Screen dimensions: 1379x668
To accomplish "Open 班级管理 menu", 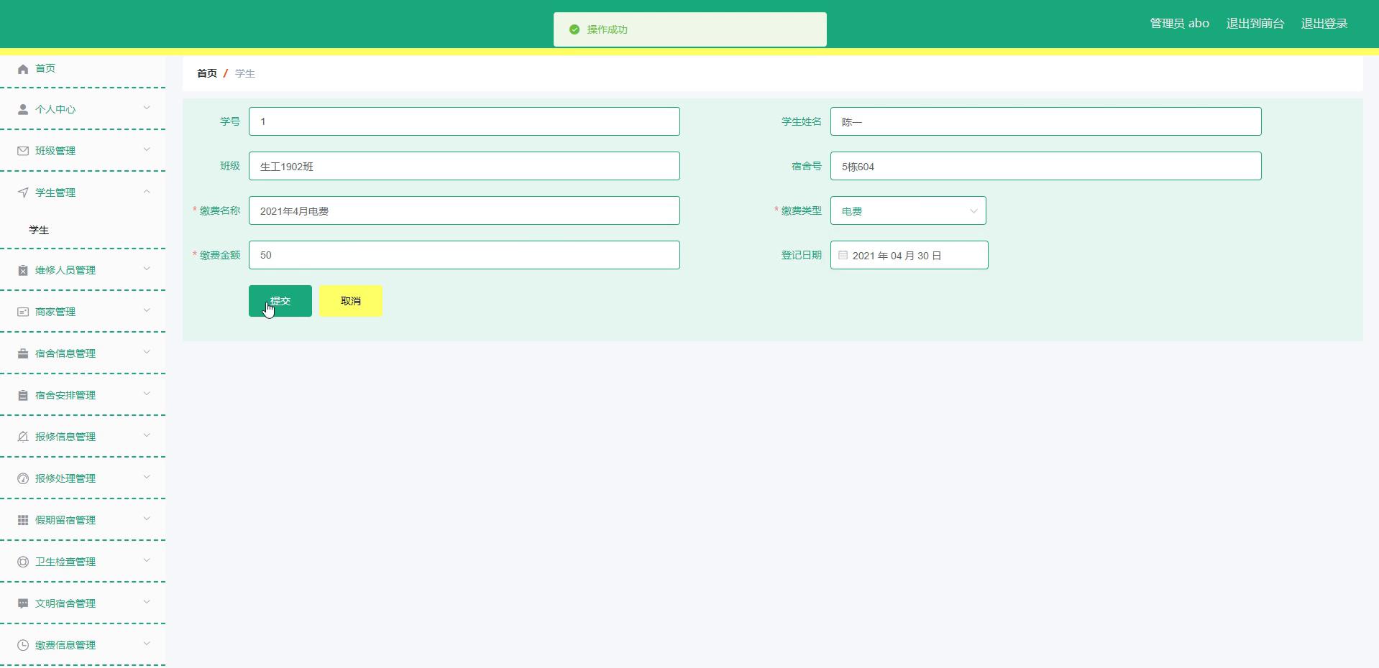I will [x=83, y=151].
